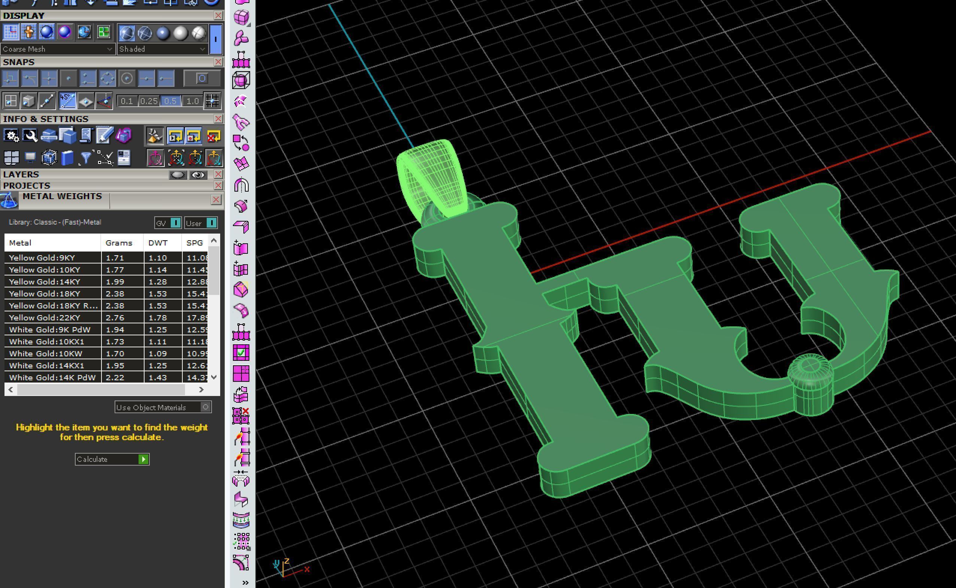956x588 pixels.
Task: Toggle the Use Object Materials option
Action: click(x=163, y=407)
